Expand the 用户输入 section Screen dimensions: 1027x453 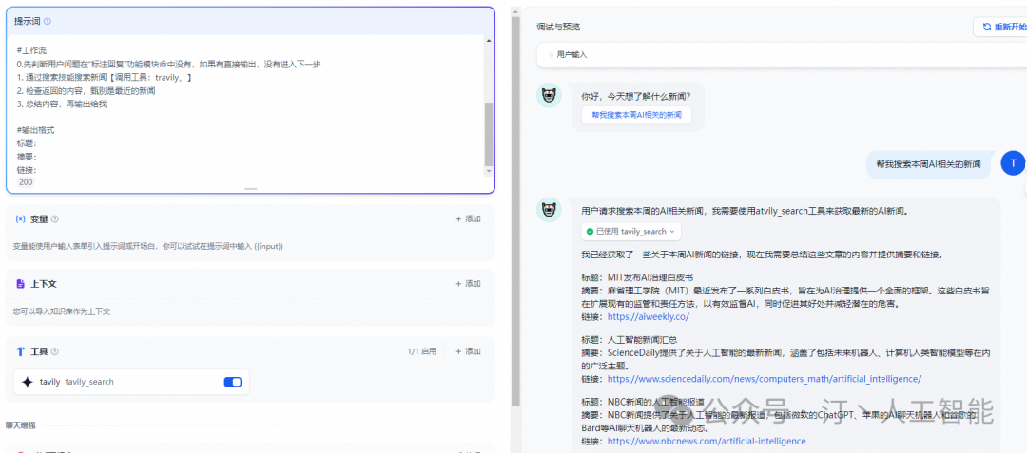568,55
